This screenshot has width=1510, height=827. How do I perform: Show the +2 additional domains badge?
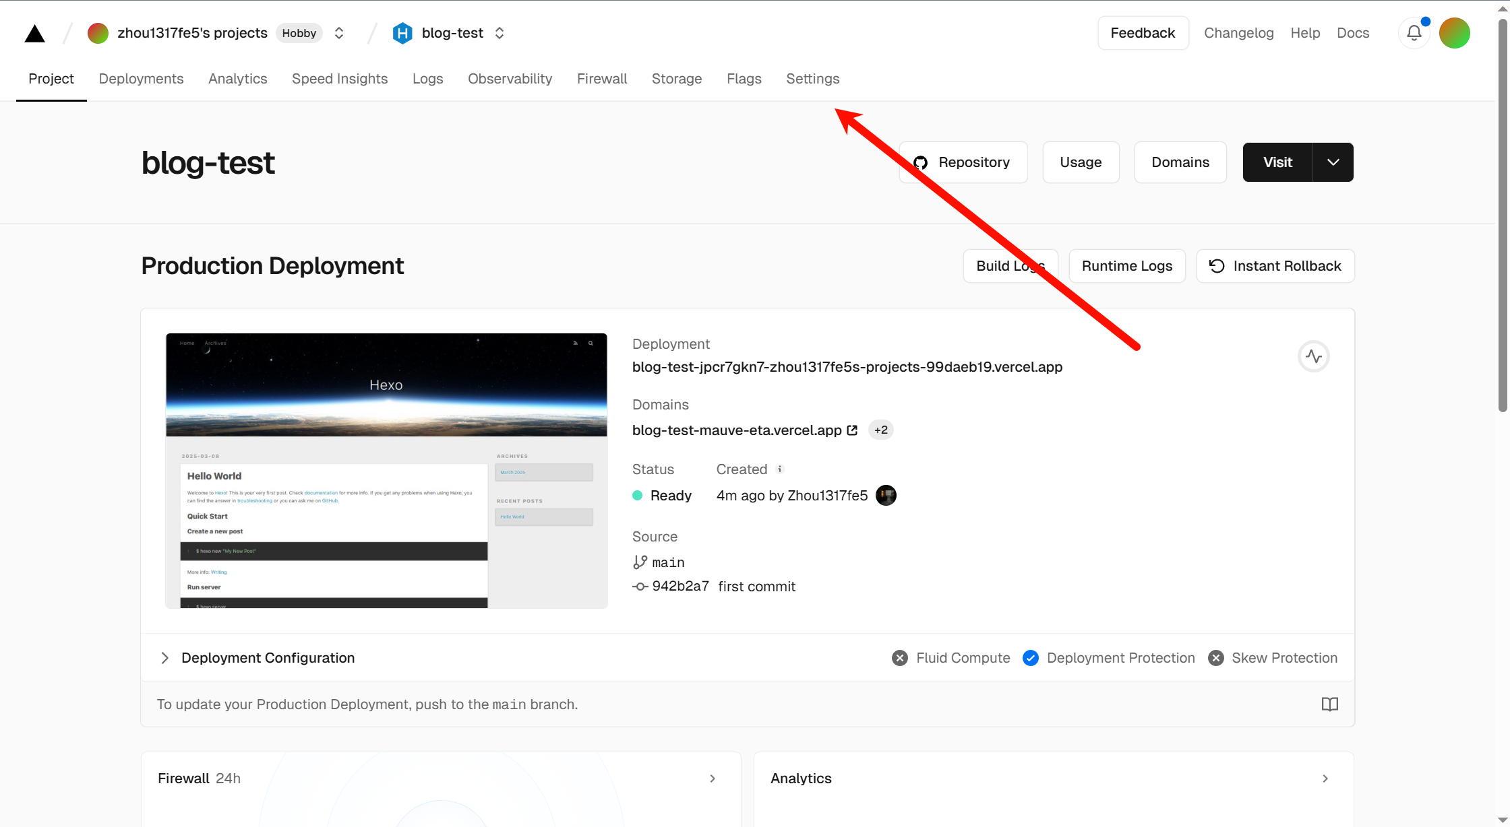click(x=881, y=430)
